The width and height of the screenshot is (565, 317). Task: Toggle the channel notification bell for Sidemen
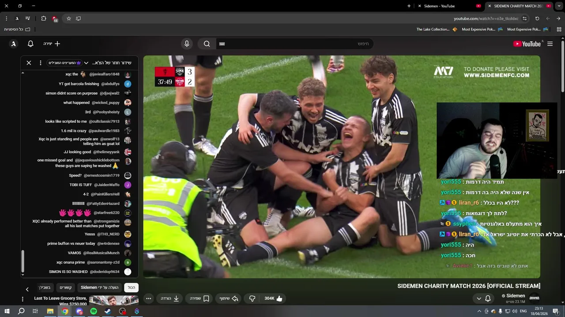[488, 299]
